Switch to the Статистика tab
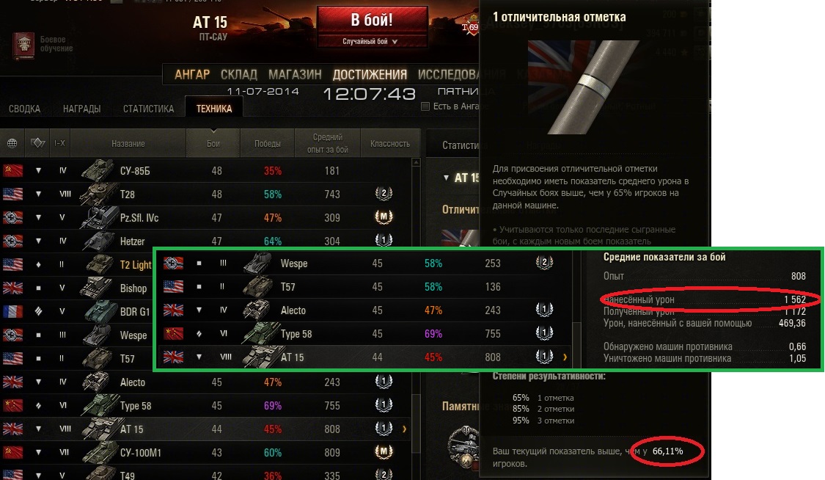 tap(148, 109)
